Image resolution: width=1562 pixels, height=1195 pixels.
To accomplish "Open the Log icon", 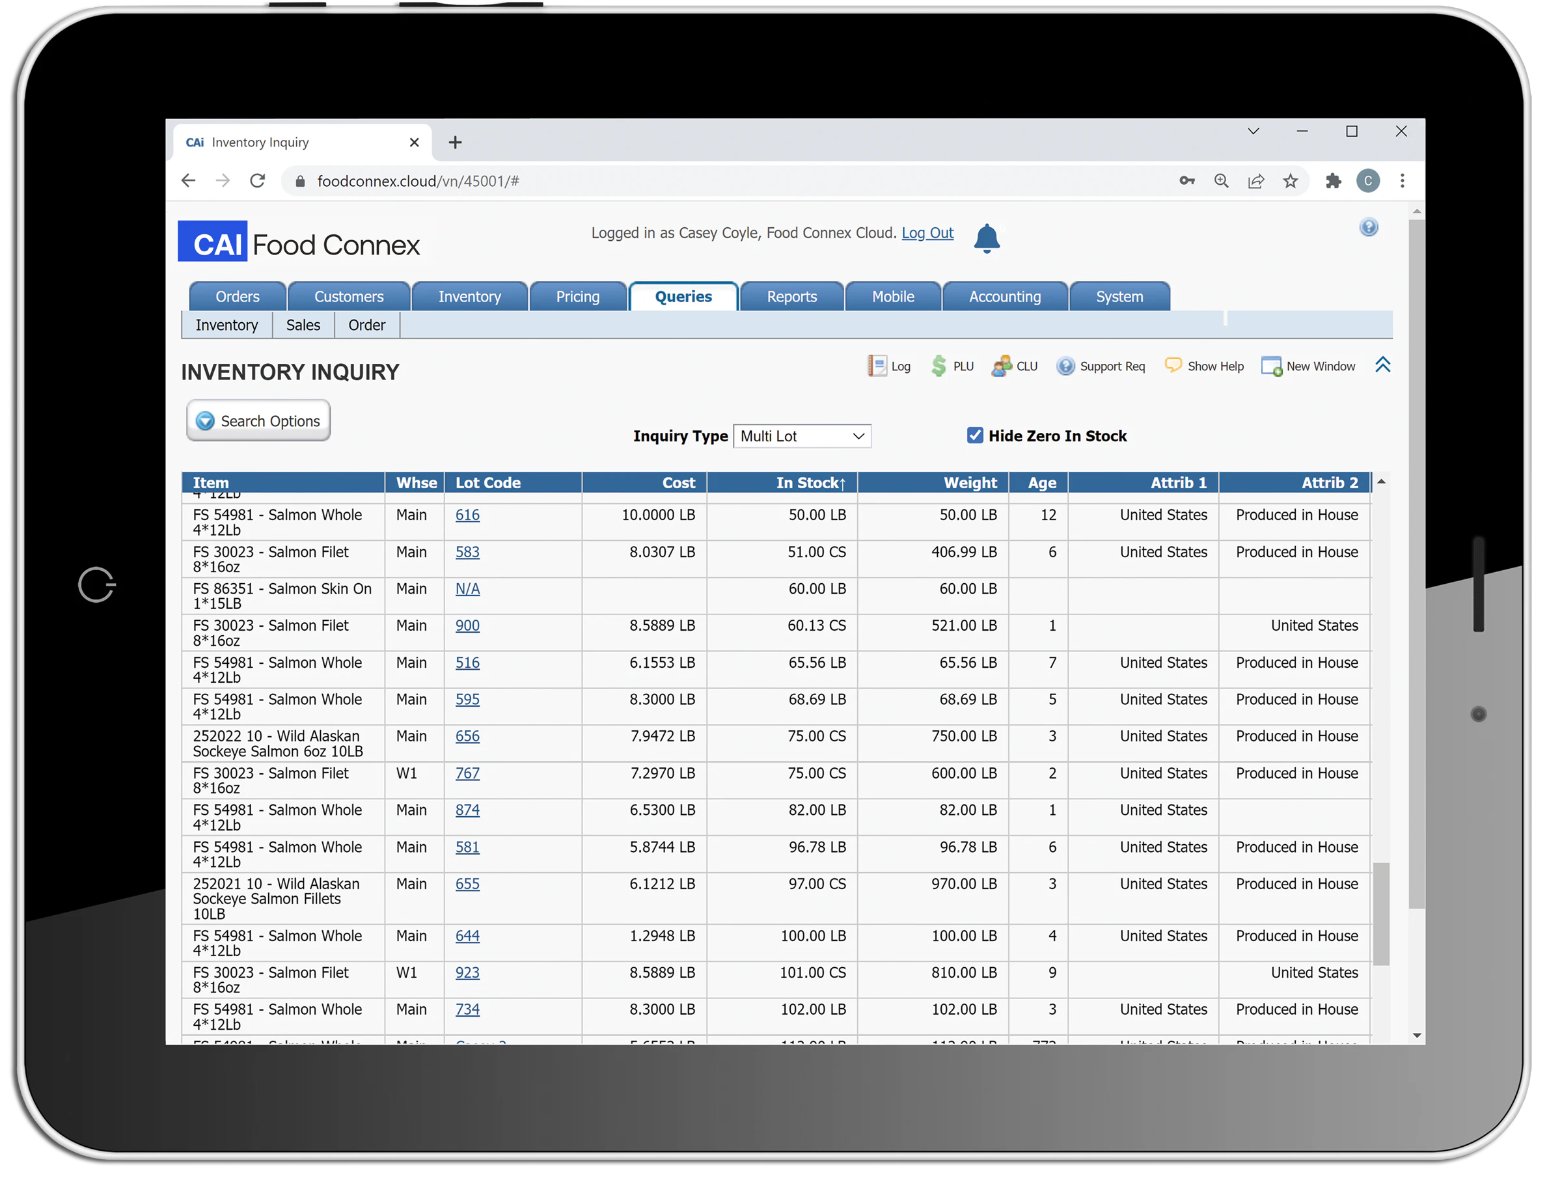I will click(x=888, y=366).
